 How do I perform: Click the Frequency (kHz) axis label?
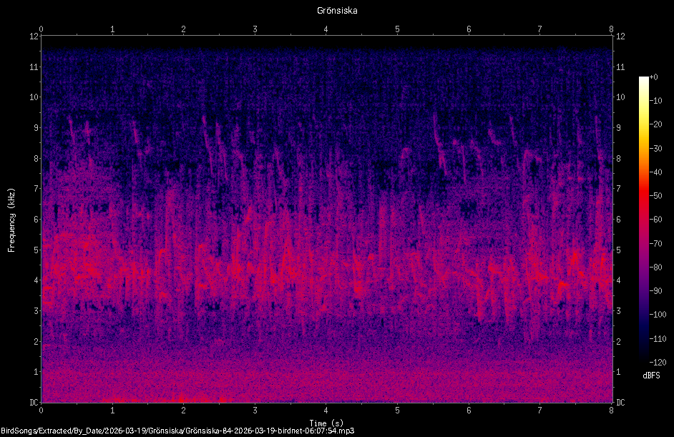pyautogui.click(x=11, y=220)
